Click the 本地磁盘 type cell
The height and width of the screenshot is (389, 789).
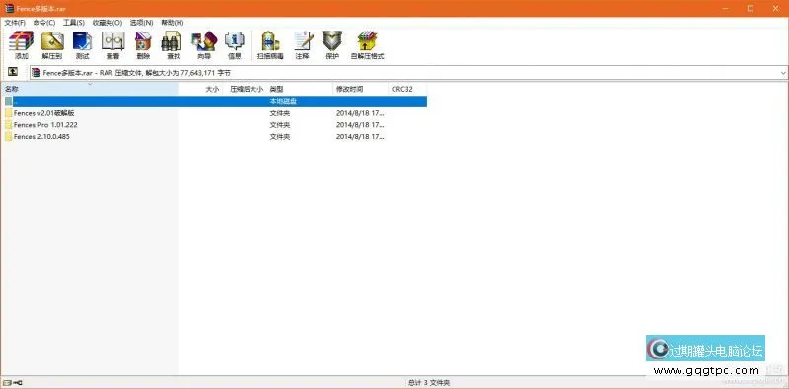[283, 101]
